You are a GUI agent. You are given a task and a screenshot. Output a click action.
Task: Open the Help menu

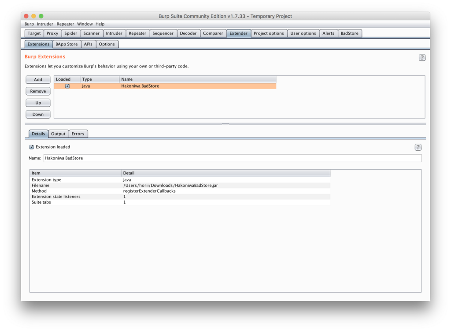tap(100, 24)
